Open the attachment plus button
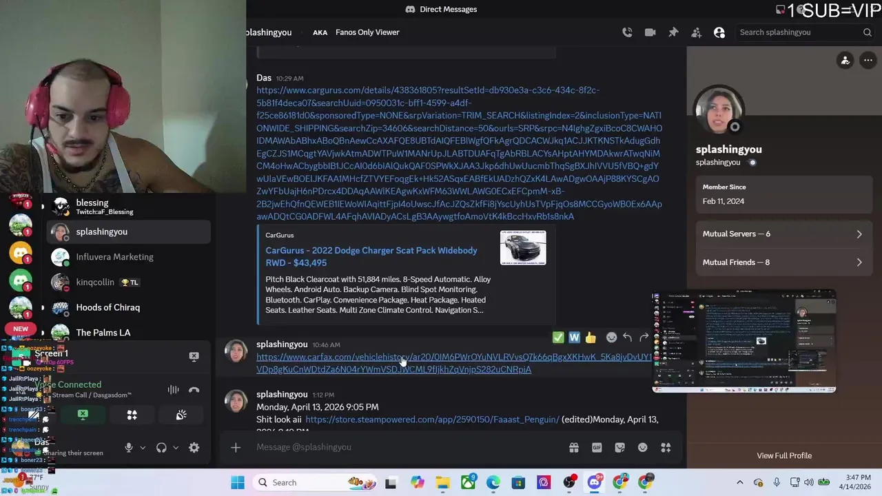882x496 pixels. point(236,448)
